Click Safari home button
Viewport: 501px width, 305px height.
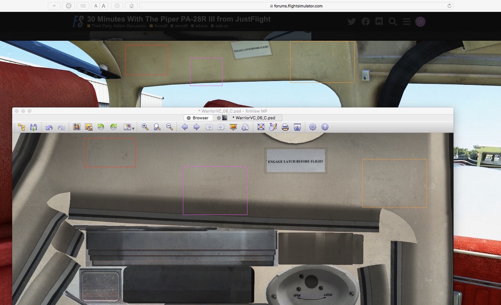click(x=132, y=6)
